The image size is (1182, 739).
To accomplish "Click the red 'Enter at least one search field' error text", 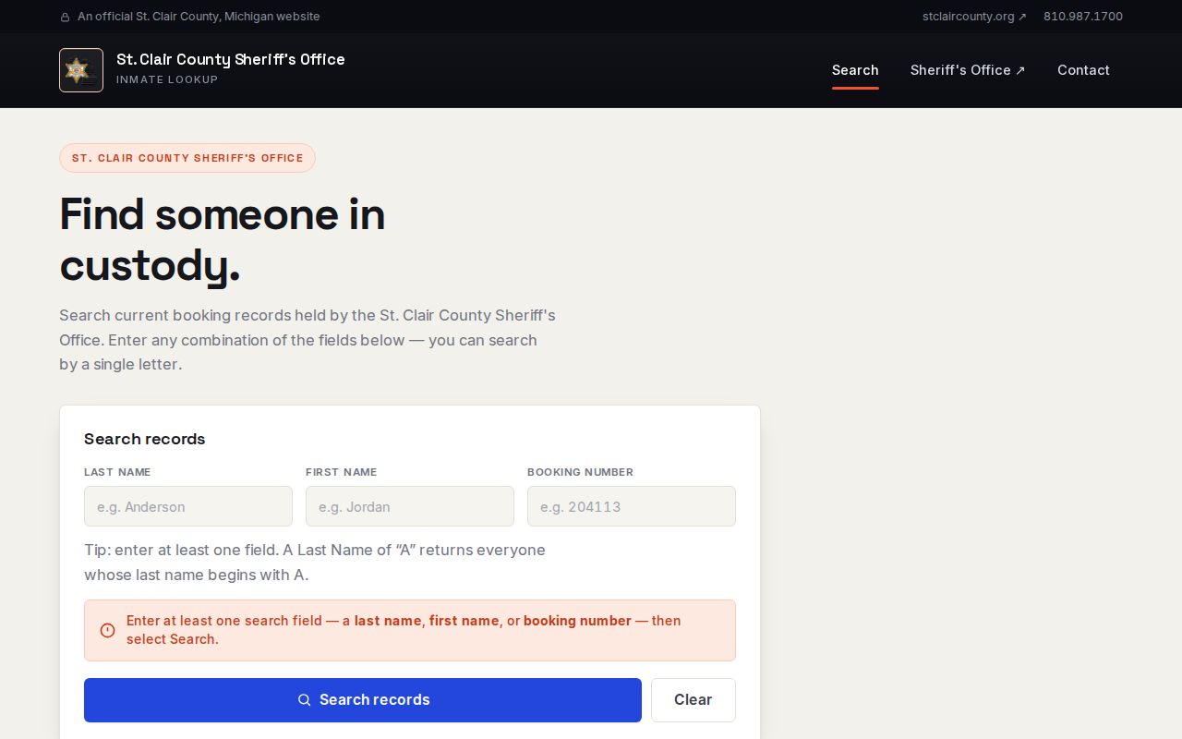I will click(x=404, y=630).
